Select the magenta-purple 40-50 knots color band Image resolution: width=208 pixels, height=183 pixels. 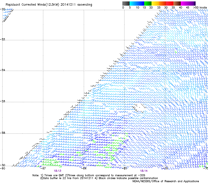point(188,3)
